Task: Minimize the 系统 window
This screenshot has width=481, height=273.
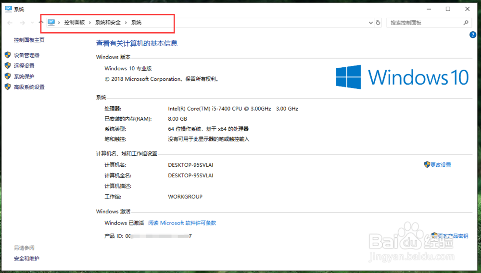Action: (x=429, y=9)
